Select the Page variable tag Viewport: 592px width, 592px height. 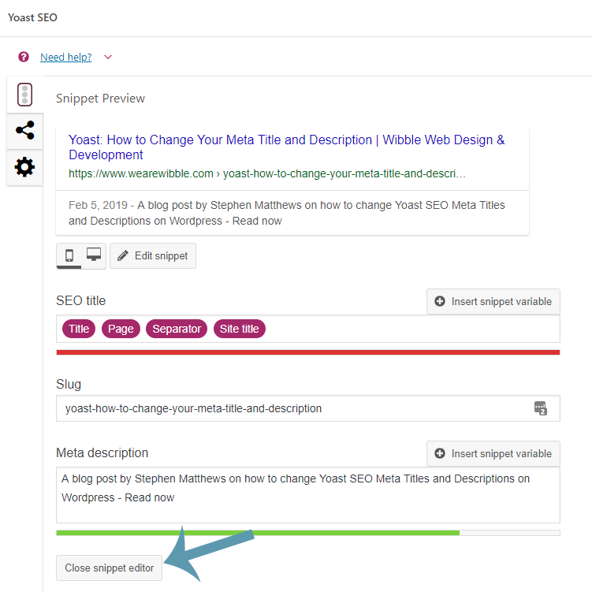click(121, 329)
